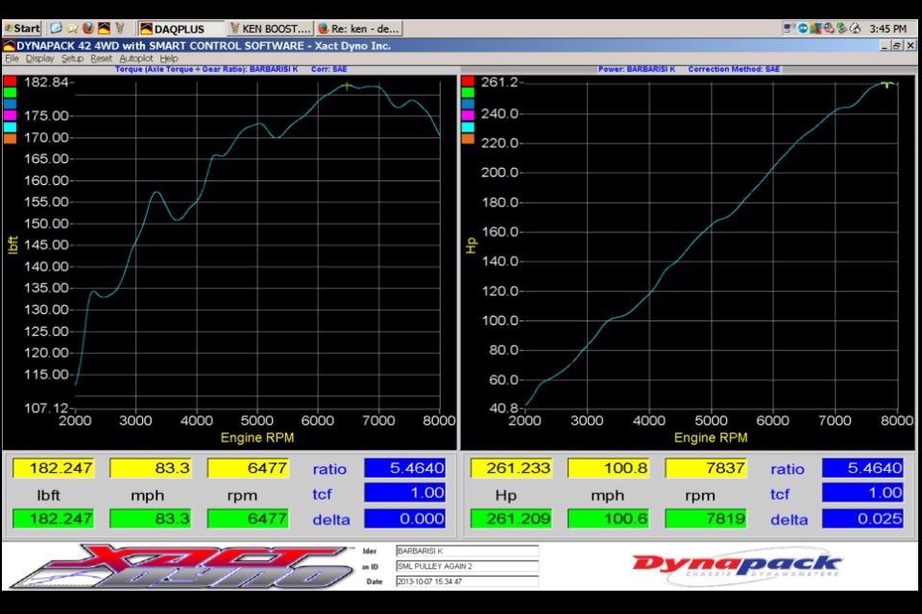Click the green 7819 rpm value field
The height and width of the screenshot is (614, 922).
pos(706,518)
